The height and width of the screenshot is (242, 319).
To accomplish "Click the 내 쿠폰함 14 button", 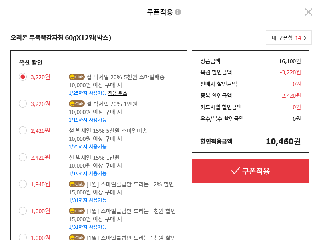I will pyautogui.click(x=289, y=38).
